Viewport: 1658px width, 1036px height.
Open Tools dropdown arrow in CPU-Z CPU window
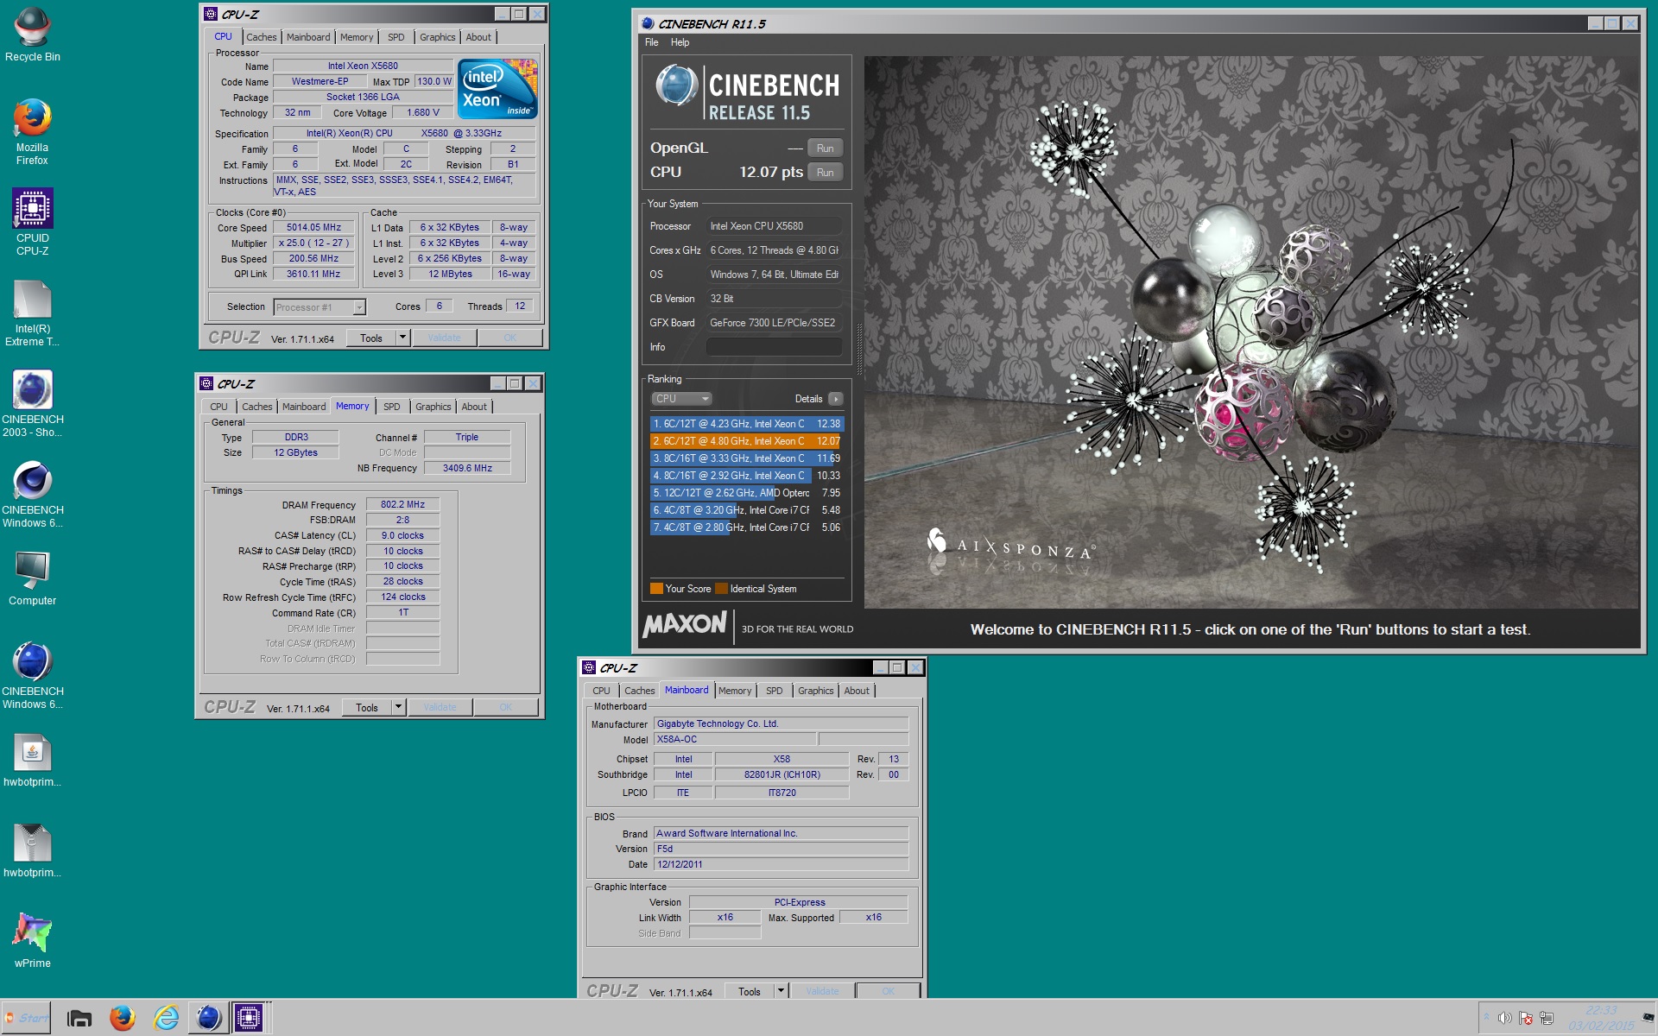point(402,338)
